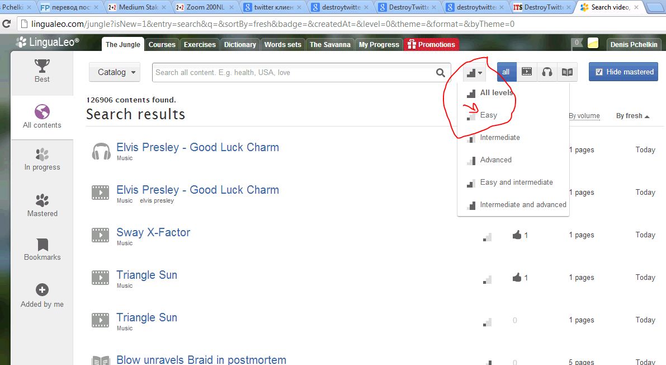Open In progress paw icon
This screenshot has width=666, height=365.
coord(42,154)
